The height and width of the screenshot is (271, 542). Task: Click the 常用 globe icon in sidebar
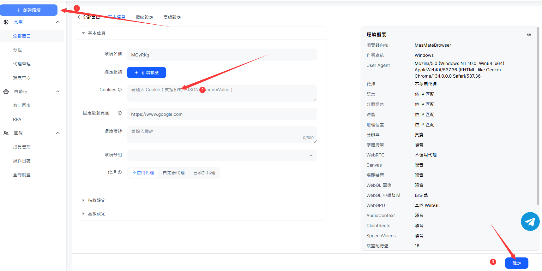(x=6, y=22)
